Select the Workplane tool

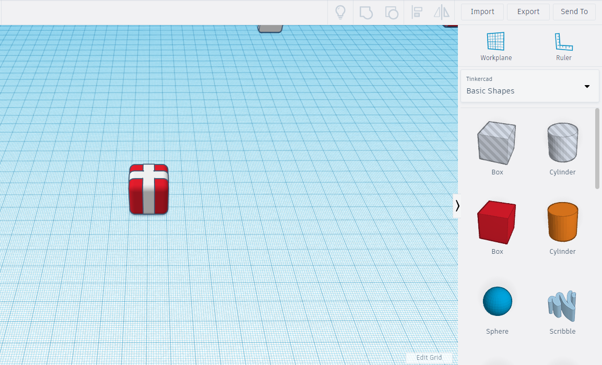coord(495,46)
